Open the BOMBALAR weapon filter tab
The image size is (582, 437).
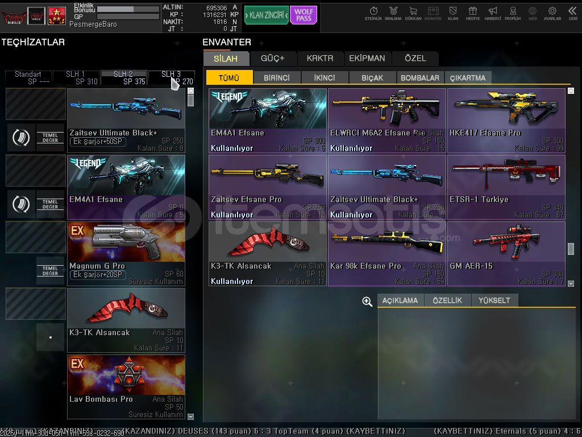(x=419, y=78)
